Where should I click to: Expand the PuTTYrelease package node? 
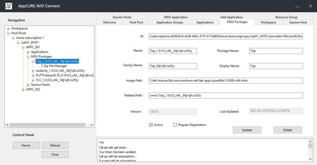33,76
